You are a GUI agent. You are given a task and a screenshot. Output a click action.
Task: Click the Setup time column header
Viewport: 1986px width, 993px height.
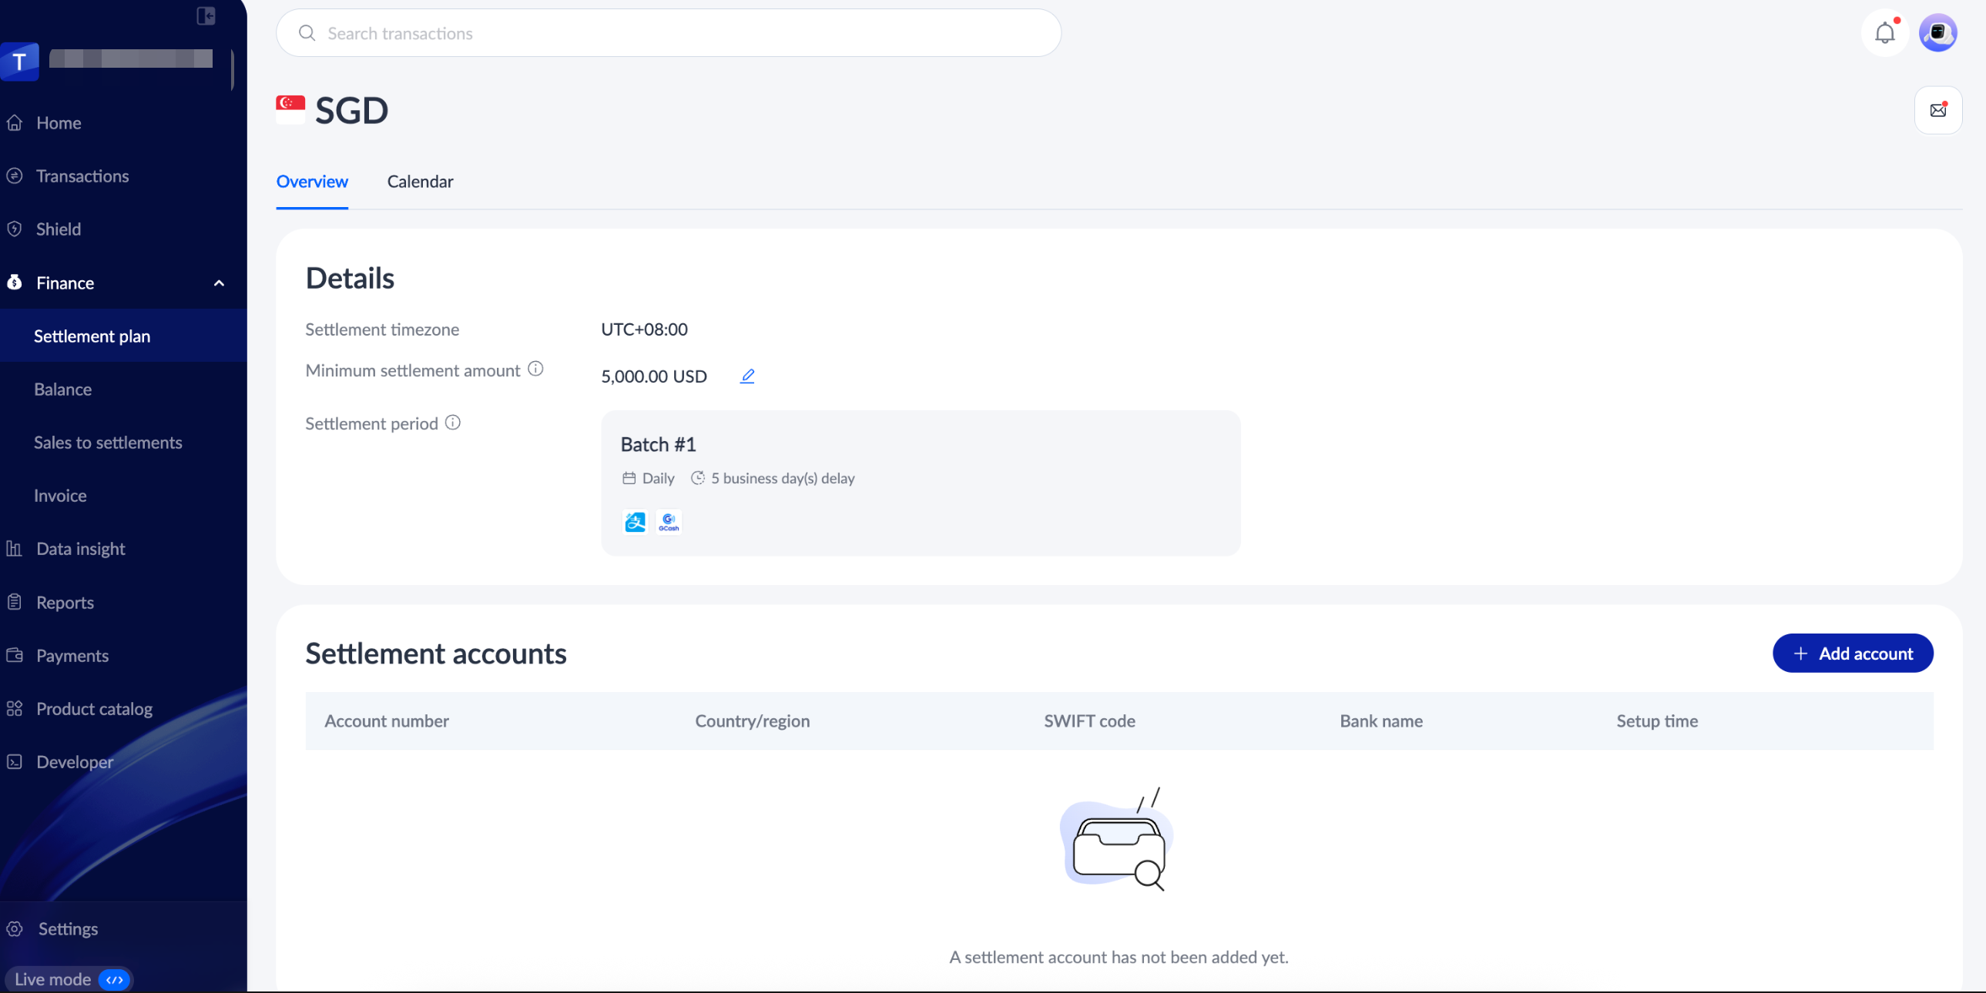(1657, 721)
